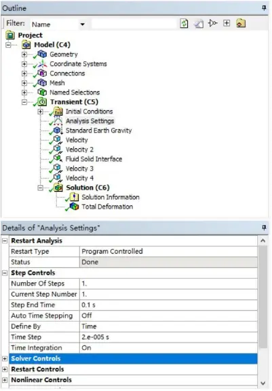Click the Project icon in the tree
This screenshot has width=272, height=391.
click(10, 35)
